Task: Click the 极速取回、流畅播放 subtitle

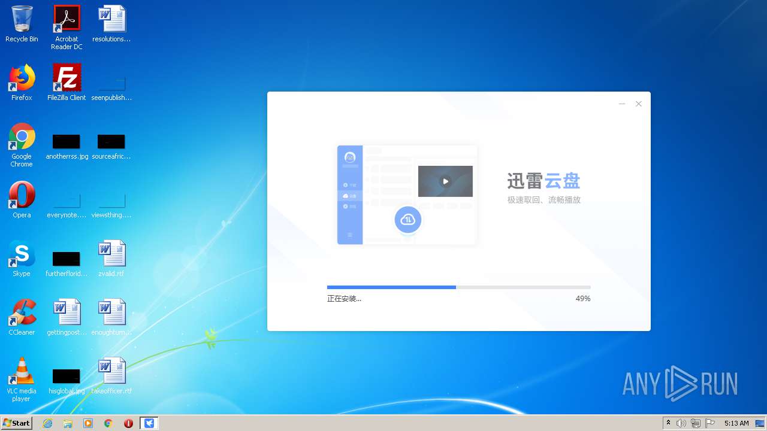Action: (x=543, y=200)
